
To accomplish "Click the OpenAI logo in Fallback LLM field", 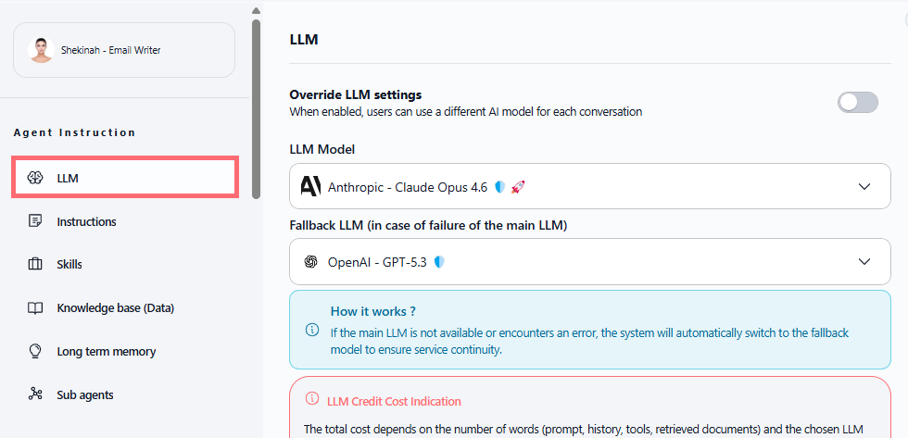I will [311, 262].
